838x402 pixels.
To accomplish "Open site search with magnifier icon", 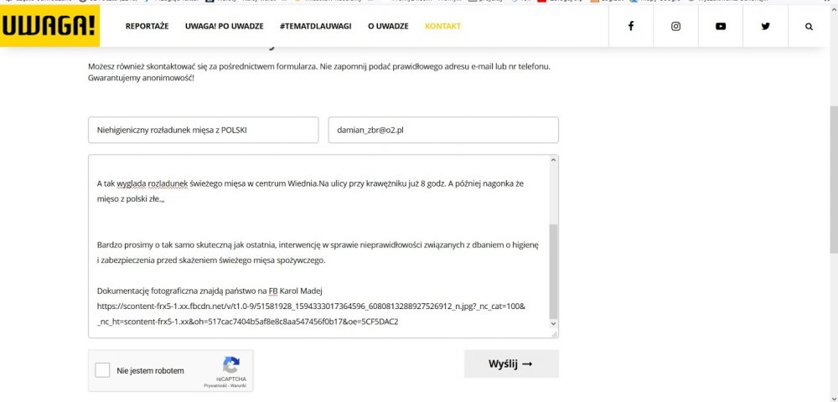I will pyautogui.click(x=809, y=26).
